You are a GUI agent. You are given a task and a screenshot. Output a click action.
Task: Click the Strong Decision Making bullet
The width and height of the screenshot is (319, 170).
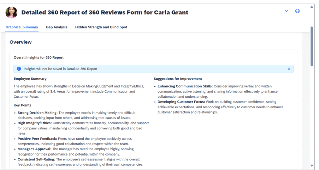coord(37,113)
